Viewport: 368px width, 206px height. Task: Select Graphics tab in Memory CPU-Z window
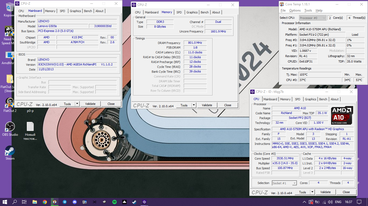(192, 12)
